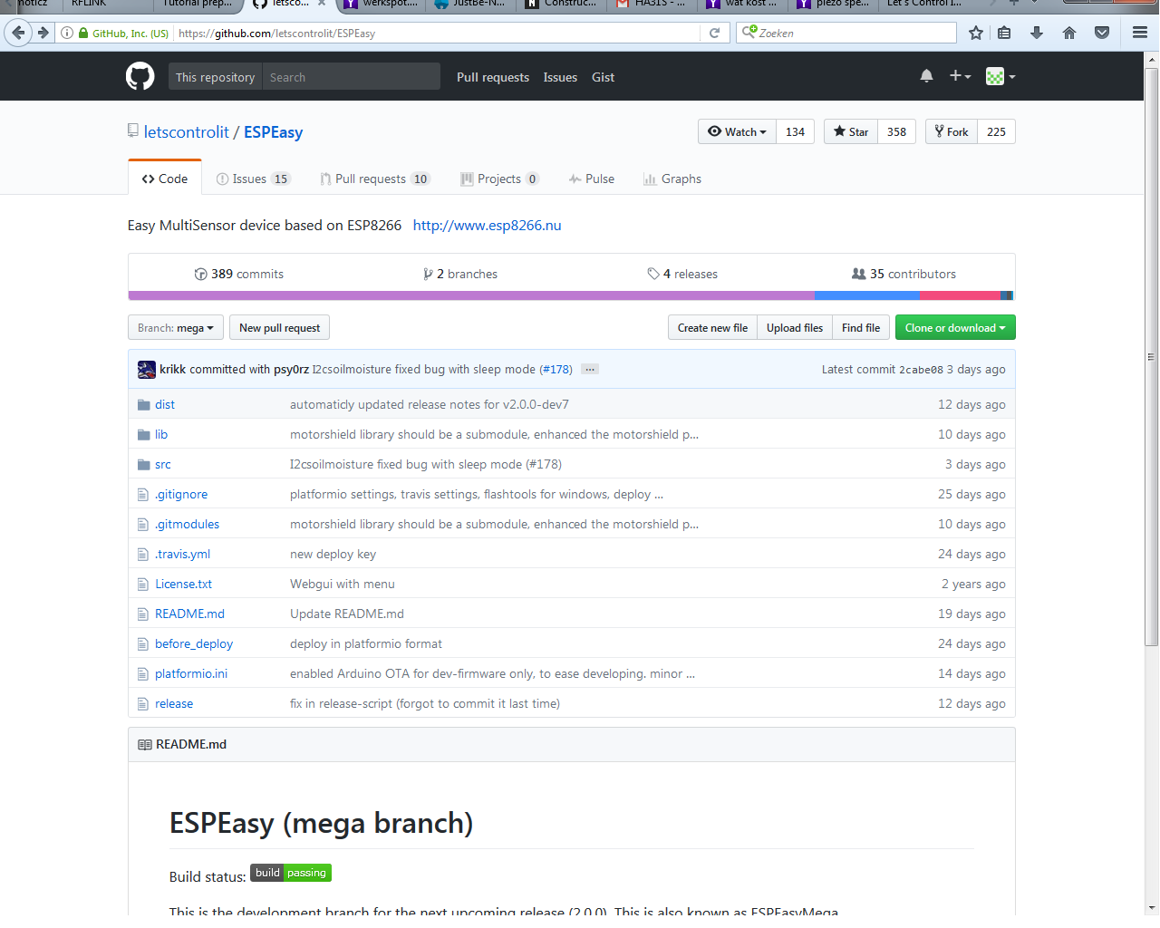View the 2 branches
The height and width of the screenshot is (928, 1160).
click(460, 274)
